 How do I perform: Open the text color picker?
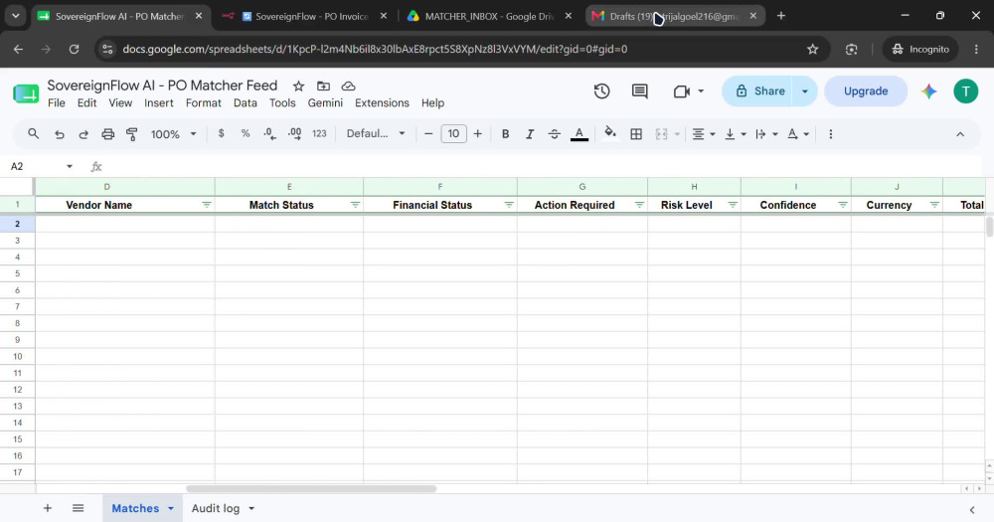(579, 134)
